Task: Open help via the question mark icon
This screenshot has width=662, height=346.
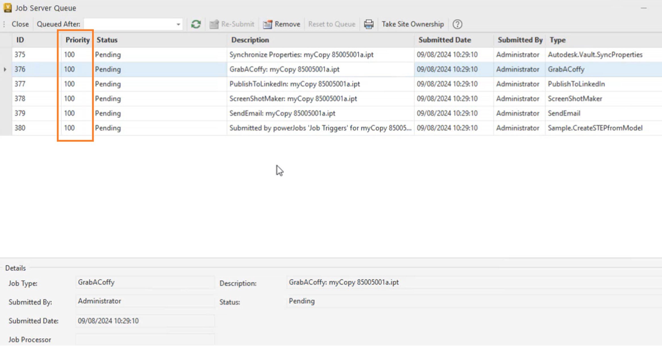Action: click(457, 24)
